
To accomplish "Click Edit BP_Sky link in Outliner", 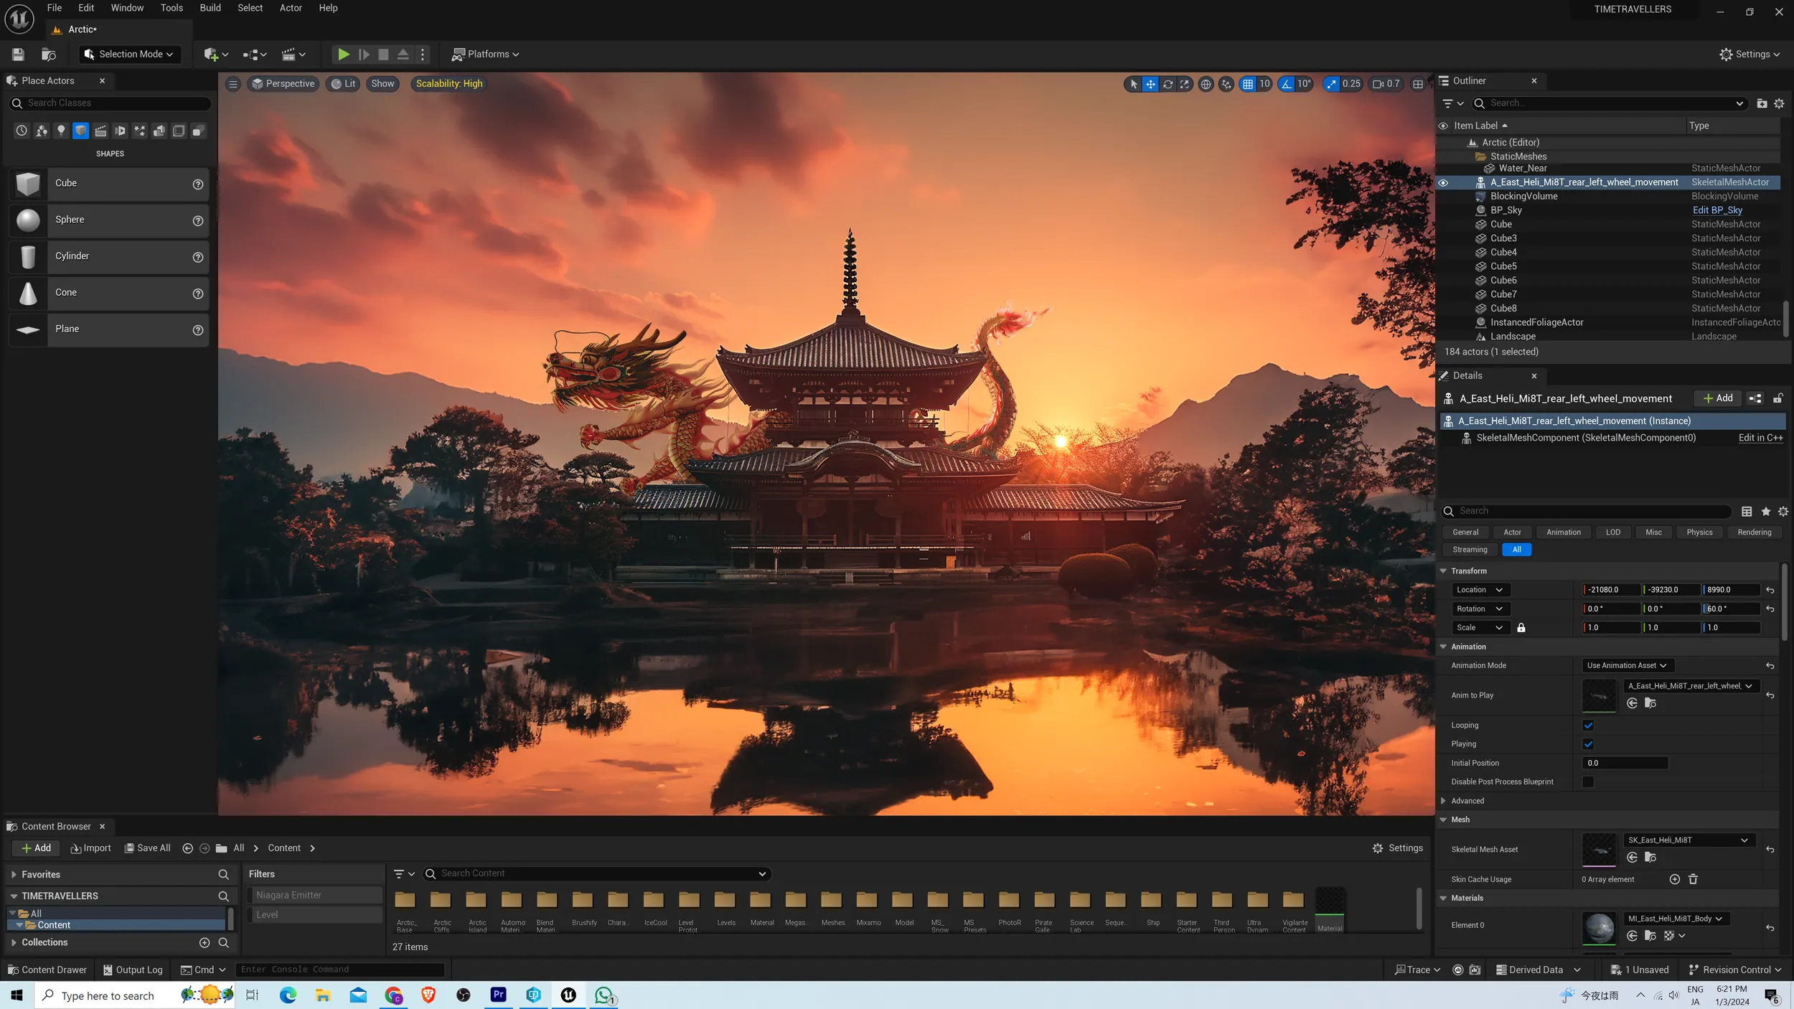I will (1717, 211).
